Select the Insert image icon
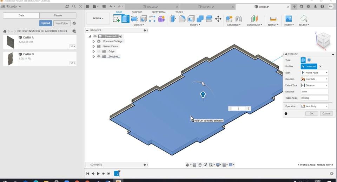This screenshot has width=337, height=182. coord(289,19)
